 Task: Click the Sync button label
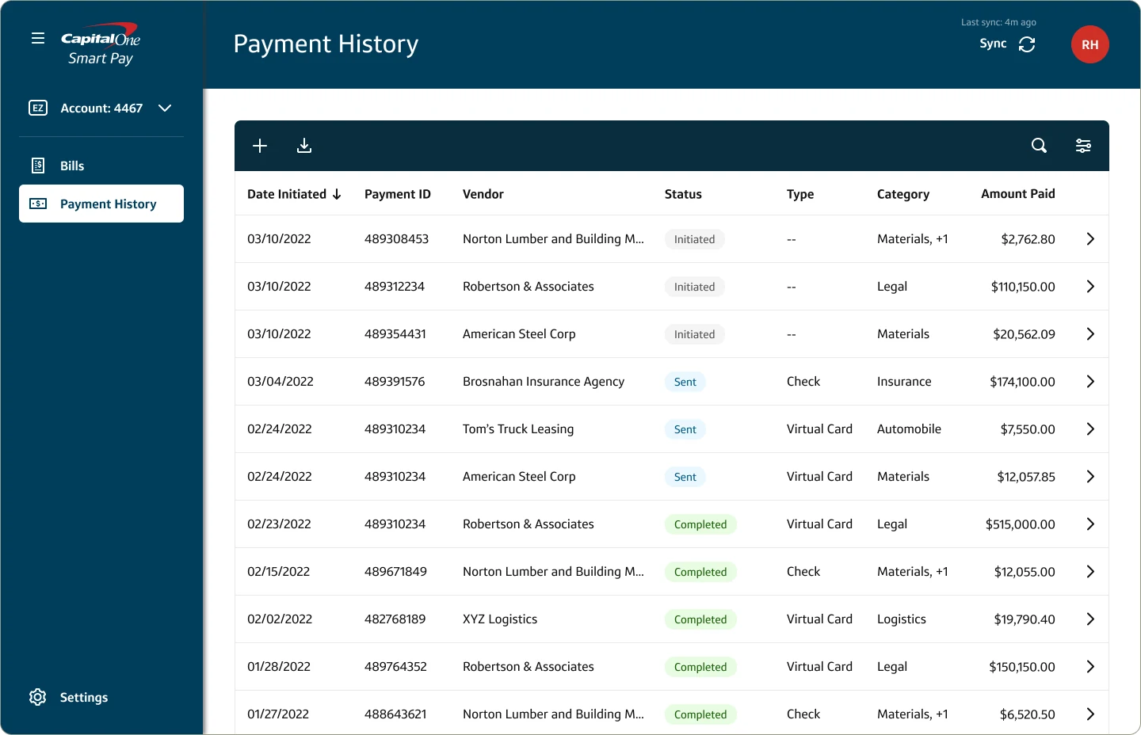pos(993,44)
